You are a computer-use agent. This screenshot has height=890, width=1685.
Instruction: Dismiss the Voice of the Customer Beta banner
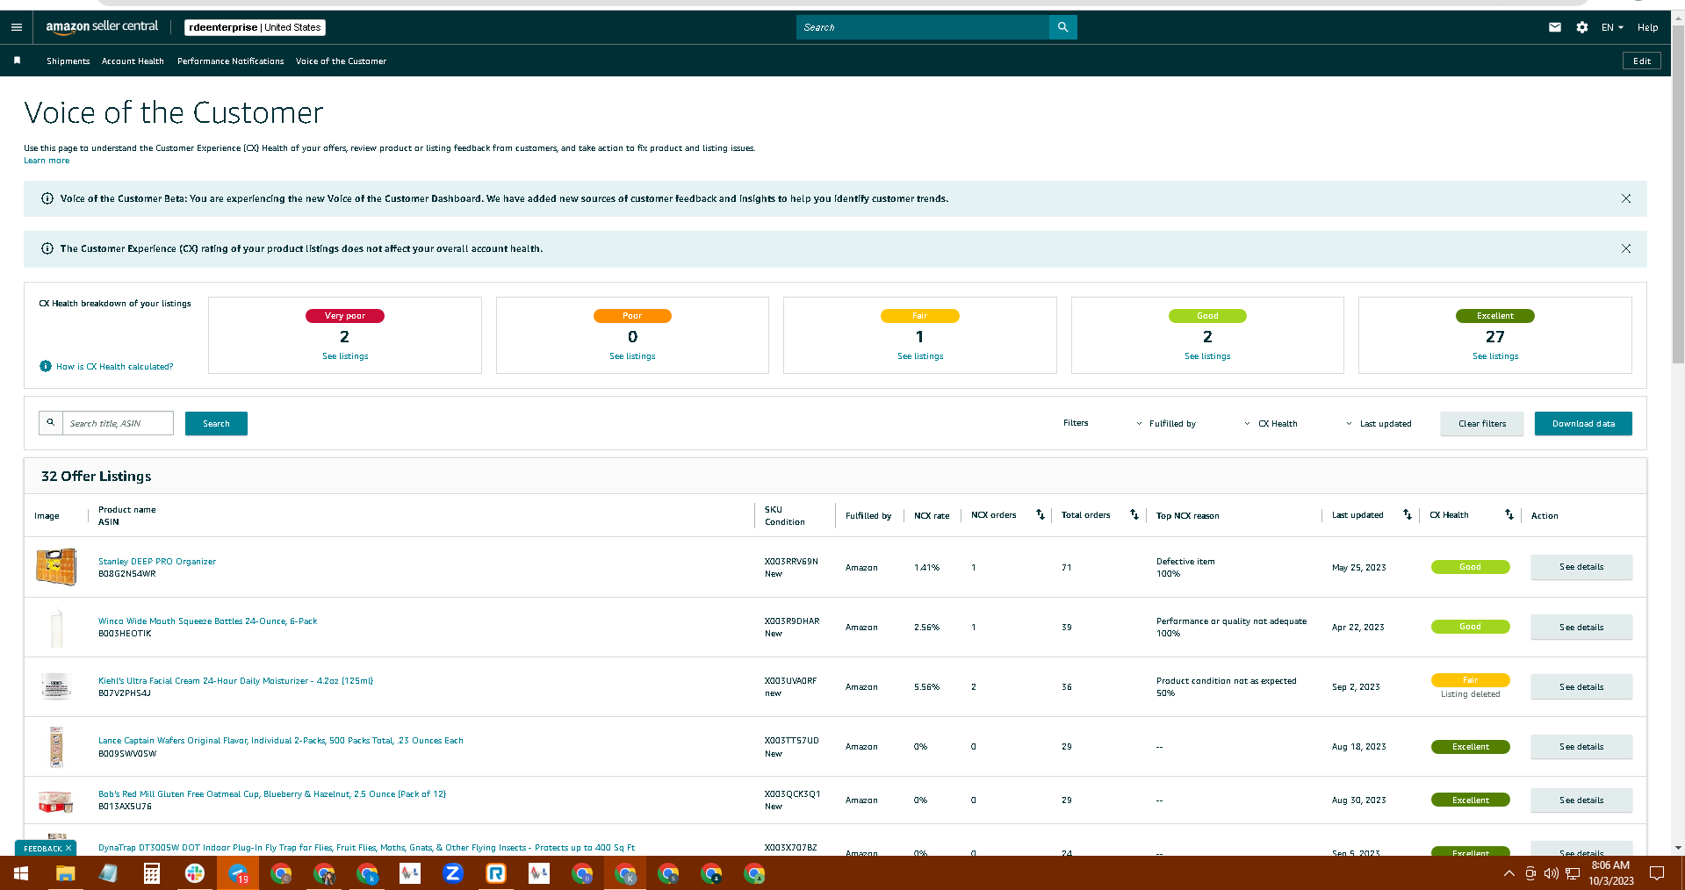1626,198
